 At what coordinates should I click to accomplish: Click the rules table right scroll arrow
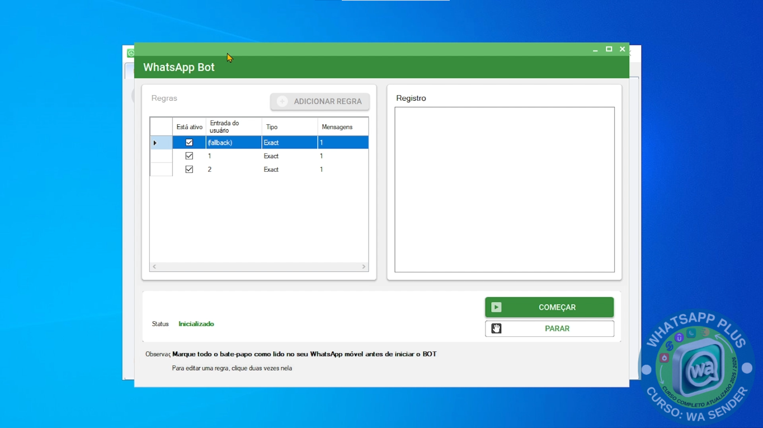364,267
